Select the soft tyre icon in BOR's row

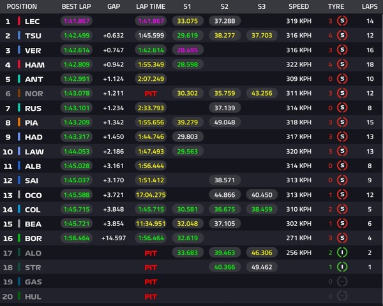coord(342,238)
